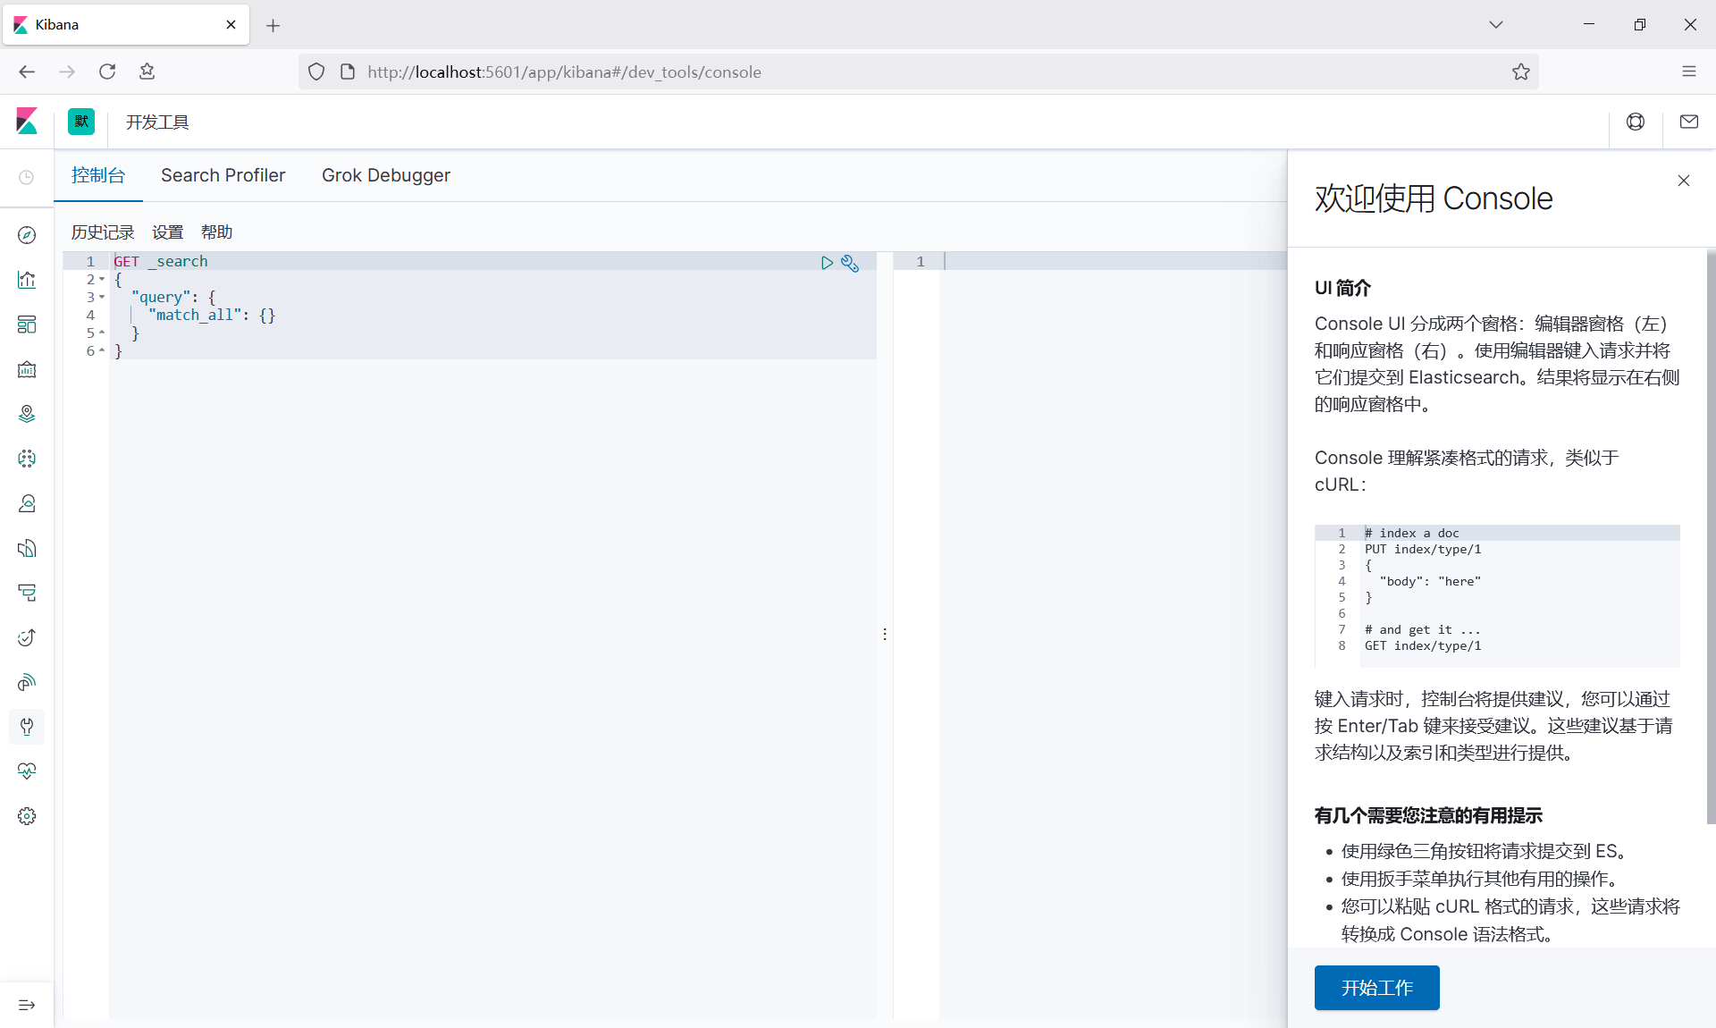The width and height of the screenshot is (1716, 1028).
Task: Open the Maps app icon
Action: point(27,414)
